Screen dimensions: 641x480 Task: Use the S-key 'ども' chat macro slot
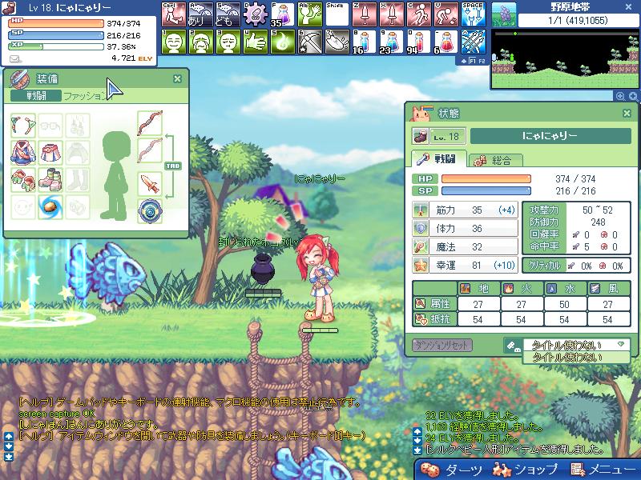(x=228, y=14)
